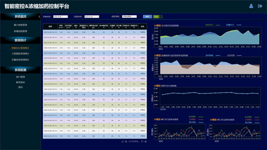Viewport: 267px width, 150px height.
Task: Open the 开始时间 start date dropdown
Action: (61, 17)
